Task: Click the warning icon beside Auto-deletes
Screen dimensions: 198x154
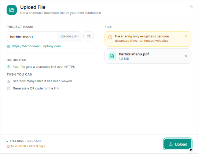Action: pyautogui.click(x=8, y=146)
